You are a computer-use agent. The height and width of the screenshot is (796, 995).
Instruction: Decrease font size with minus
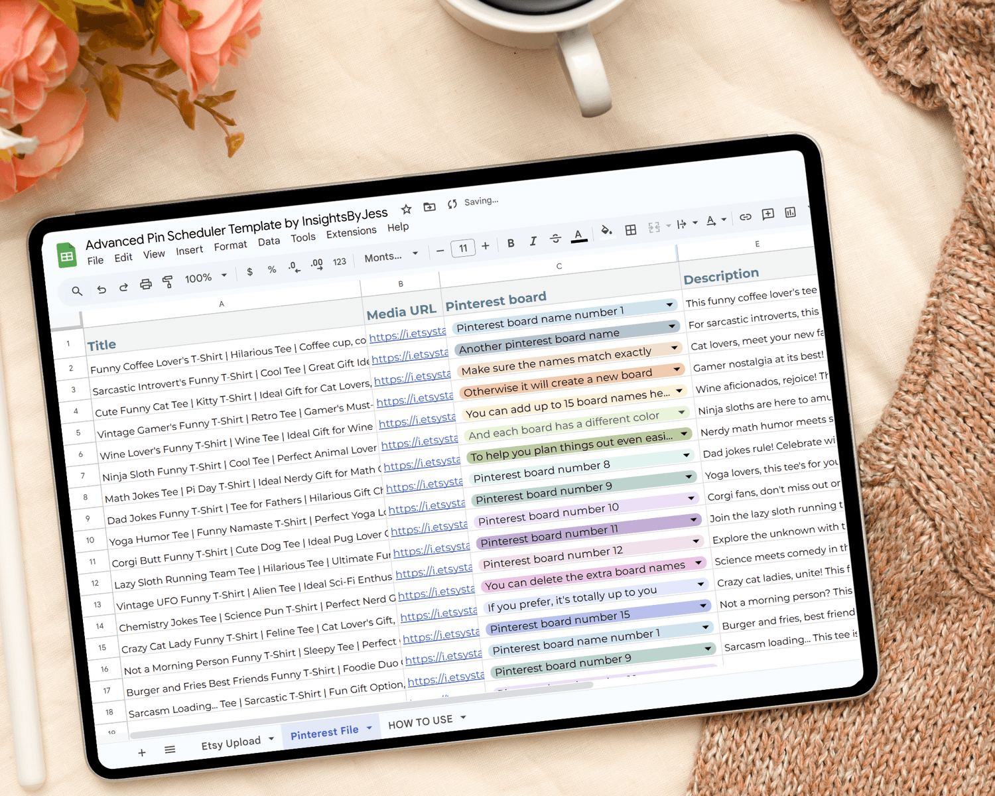click(x=440, y=251)
